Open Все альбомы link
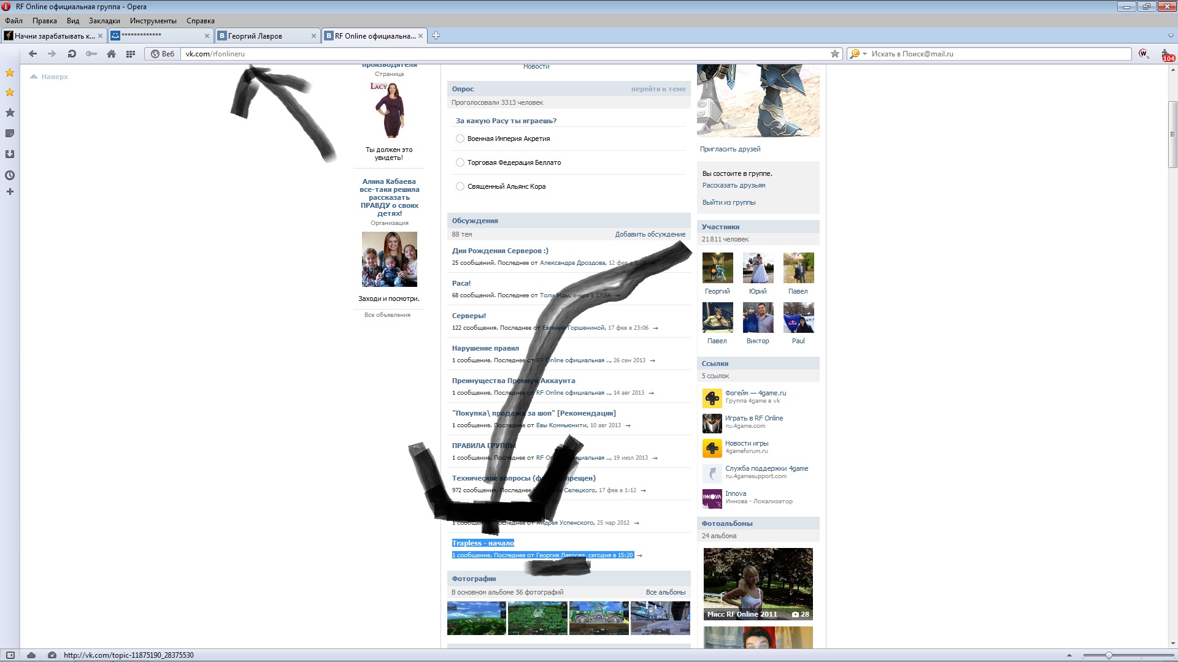Screen dimensions: 1178x662 pos(666,592)
